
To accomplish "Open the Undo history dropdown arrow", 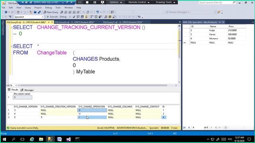I will tap(100, 12).
